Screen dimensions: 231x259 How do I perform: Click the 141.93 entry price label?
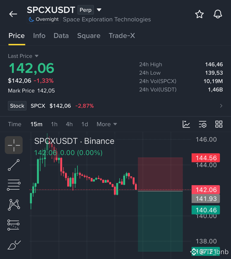tap(206, 199)
